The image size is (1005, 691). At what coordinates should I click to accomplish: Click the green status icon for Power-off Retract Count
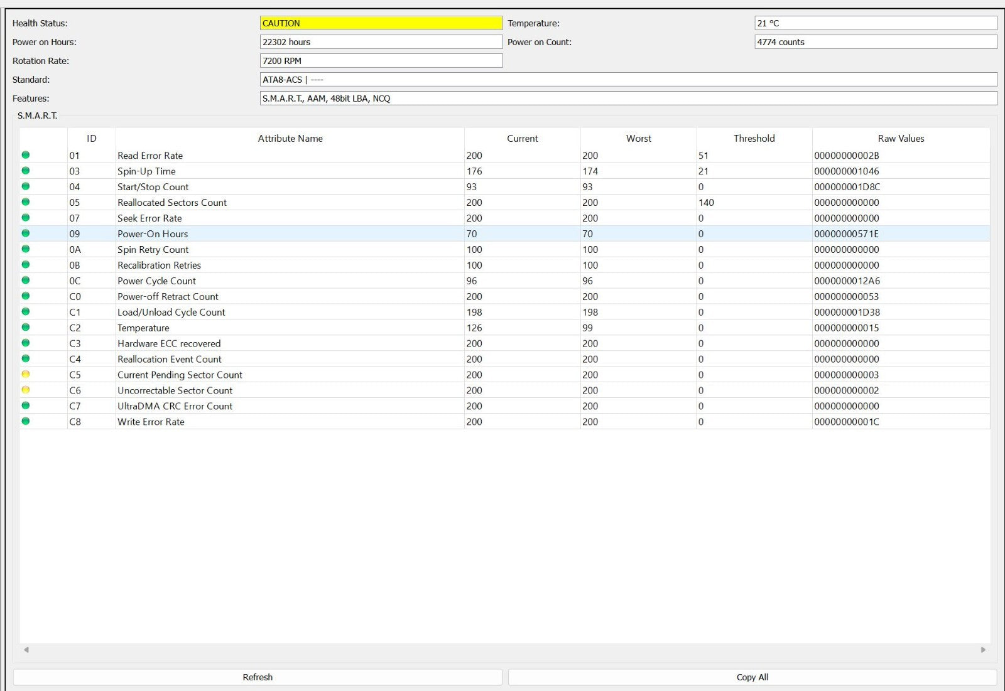pyautogui.click(x=26, y=296)
